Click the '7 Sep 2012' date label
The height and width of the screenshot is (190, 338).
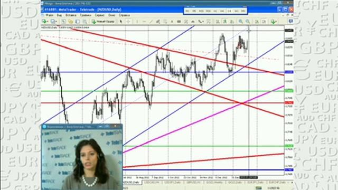click(157, 177)
